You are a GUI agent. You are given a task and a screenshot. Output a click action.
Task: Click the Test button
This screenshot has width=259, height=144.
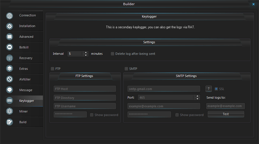pos(226,114)
